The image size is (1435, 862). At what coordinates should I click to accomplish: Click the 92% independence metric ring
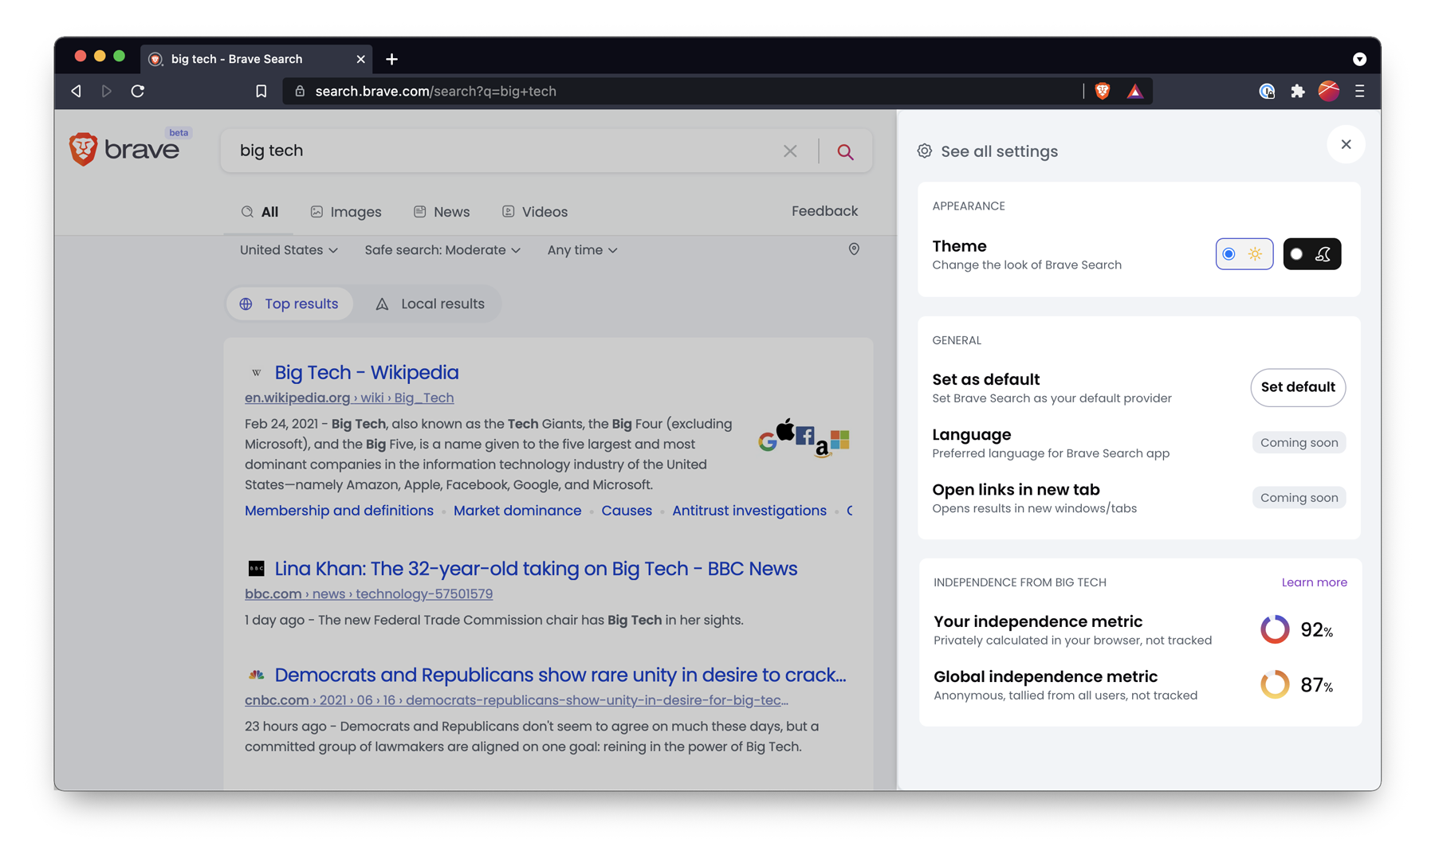[1275, 629]
